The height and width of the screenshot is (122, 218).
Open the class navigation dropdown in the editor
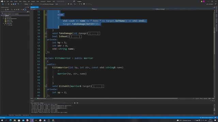pyautogui.click(x=122, y=9)
